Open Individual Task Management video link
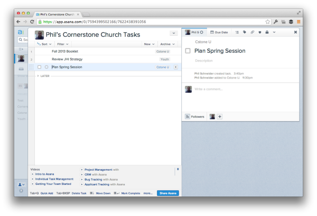The width and height of the screenshot is (317, 216). click(x=54, y=179)
